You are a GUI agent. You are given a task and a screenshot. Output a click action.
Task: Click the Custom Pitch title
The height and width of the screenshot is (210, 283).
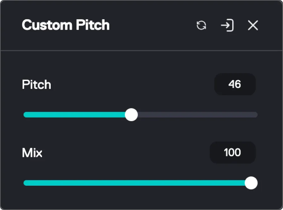tap(65, 25)
